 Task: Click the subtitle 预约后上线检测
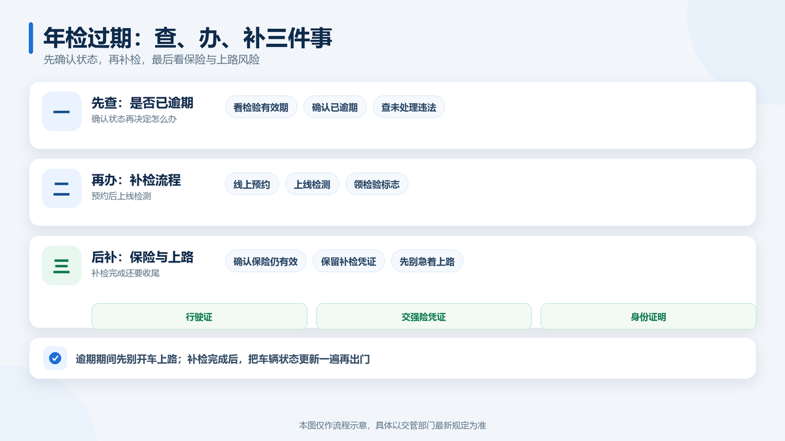[x=122, y=197]
